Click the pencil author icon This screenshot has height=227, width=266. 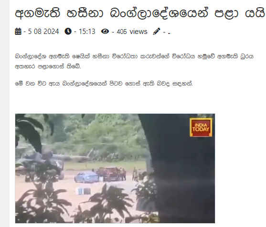point(157,32)
